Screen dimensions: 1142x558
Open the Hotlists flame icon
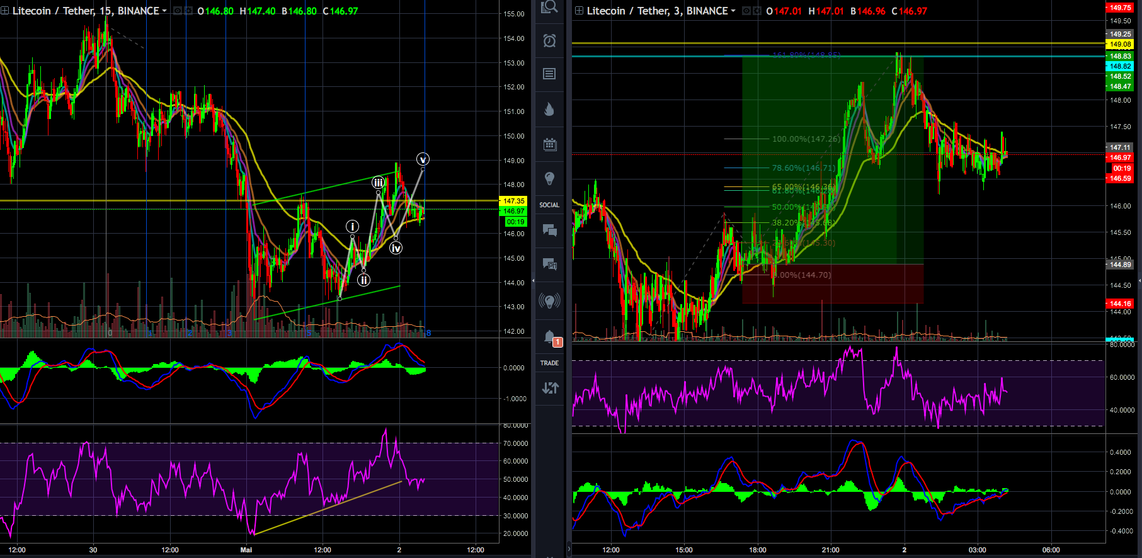[x=549, y=110]
